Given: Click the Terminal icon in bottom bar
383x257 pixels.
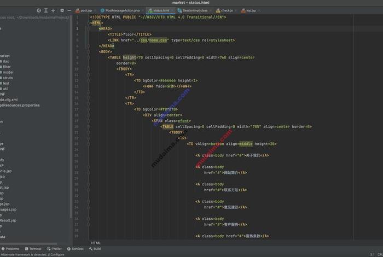Looking at the screenshot, I should click(26, 249).
